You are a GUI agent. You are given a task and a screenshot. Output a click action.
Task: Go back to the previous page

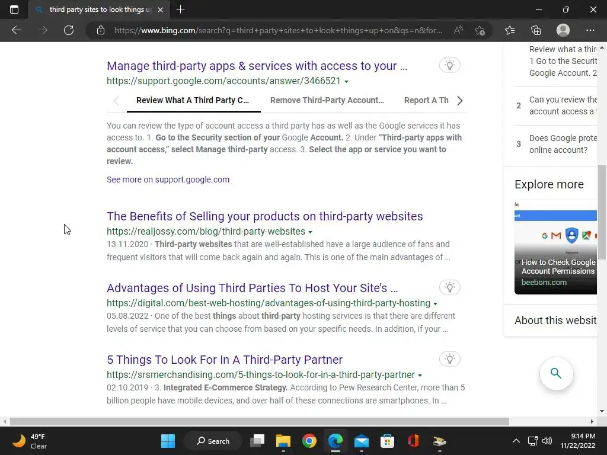point(16,30)
